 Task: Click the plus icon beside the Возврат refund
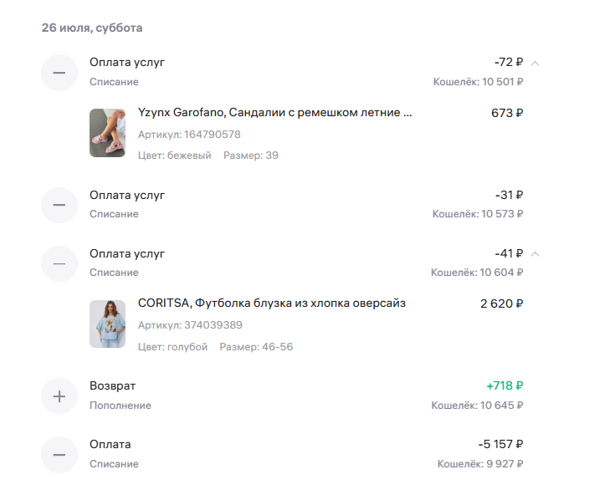pyautogui.click(x=59, y=396)
